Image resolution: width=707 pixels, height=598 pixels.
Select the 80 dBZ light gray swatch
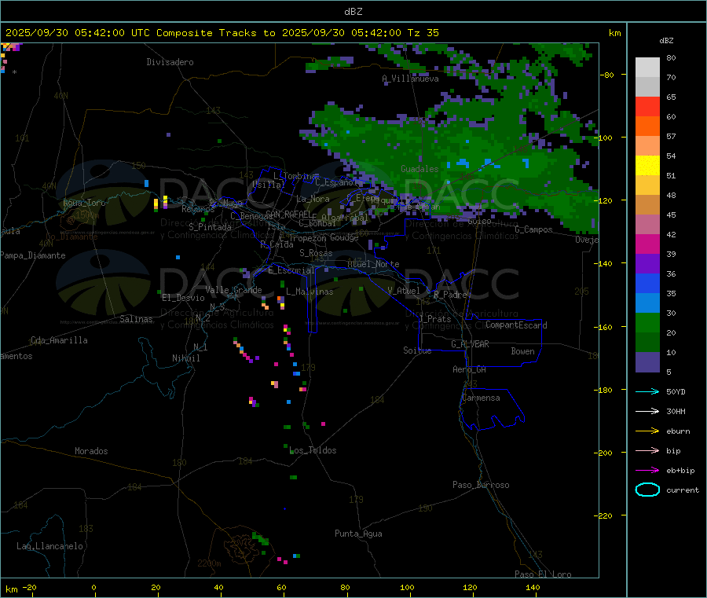(647, 68)
